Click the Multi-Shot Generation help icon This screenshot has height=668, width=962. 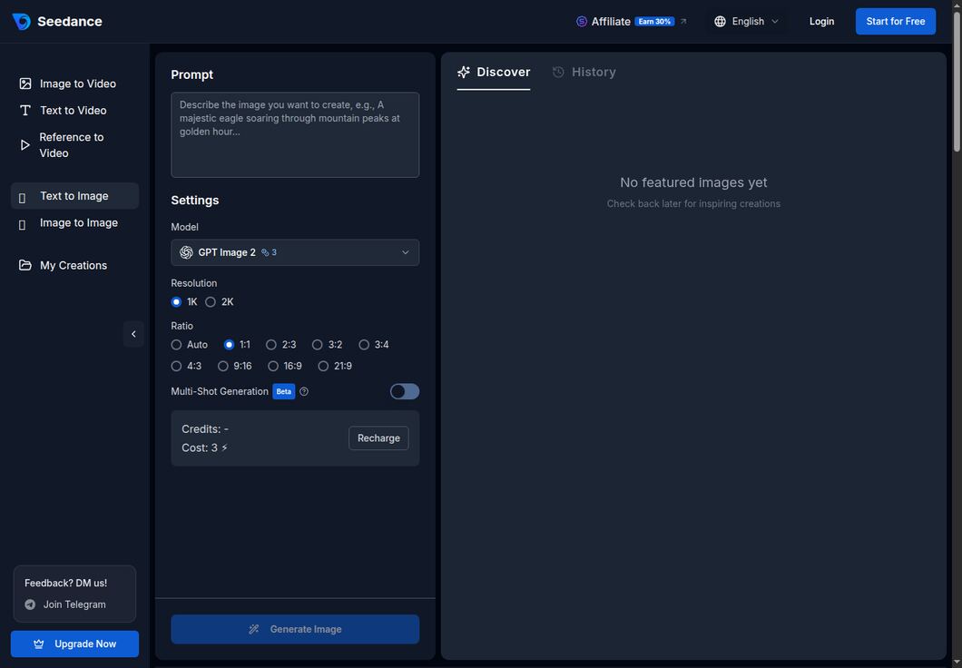tap(304, 391)
